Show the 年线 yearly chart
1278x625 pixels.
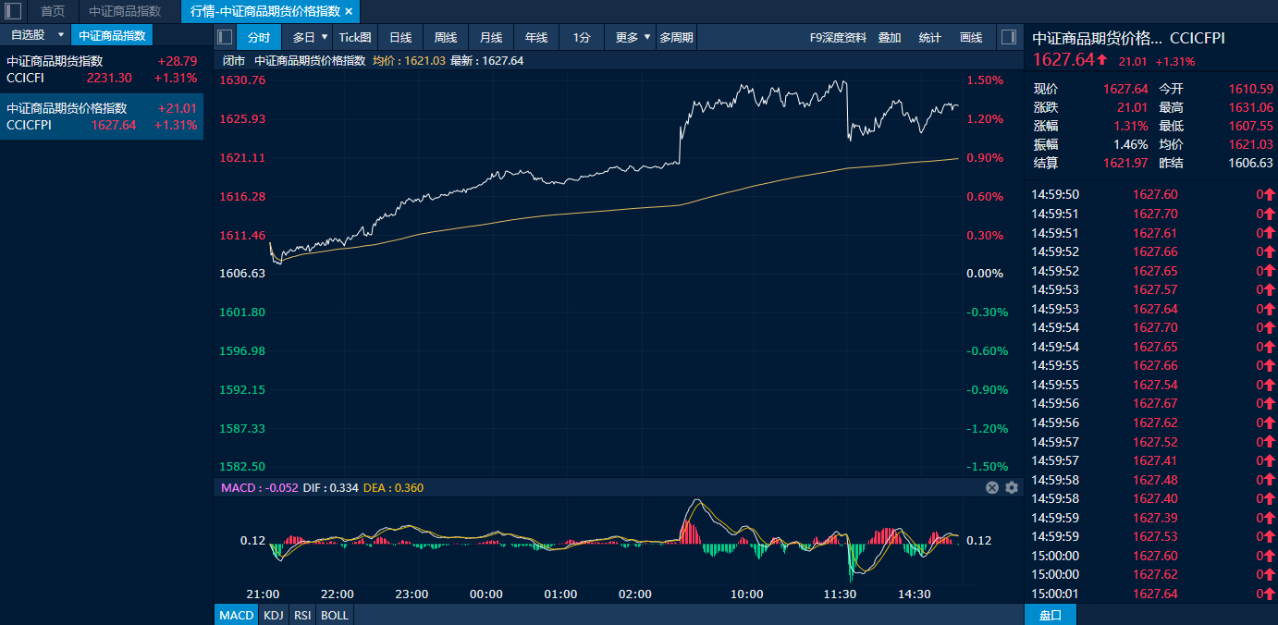[x=536, y=37]
